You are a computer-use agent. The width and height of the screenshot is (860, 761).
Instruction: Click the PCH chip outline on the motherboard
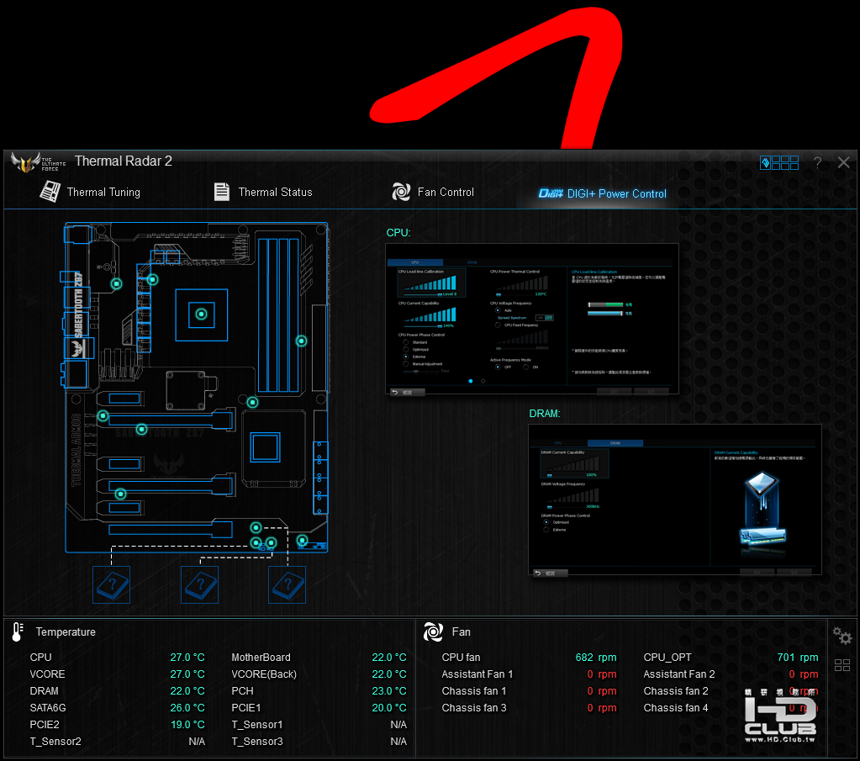[x=266, y=447]
